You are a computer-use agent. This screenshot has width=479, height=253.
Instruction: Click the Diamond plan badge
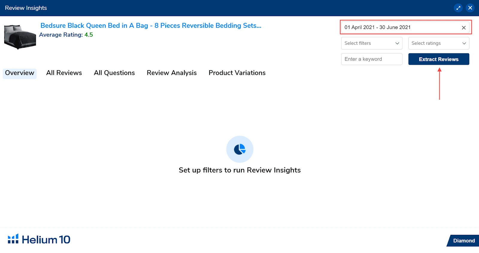pyautogui.click(x=463, y=240)
